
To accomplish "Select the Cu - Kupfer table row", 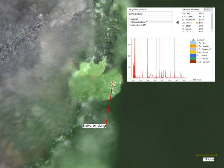I will click(196, 16).
